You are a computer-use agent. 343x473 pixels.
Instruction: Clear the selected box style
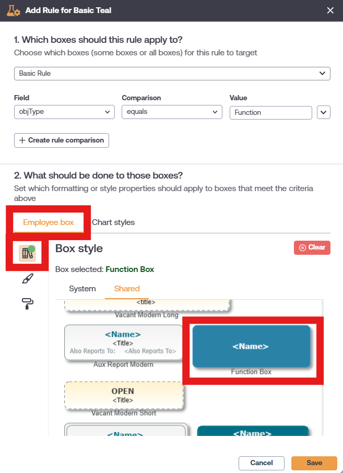click(312, 247)
